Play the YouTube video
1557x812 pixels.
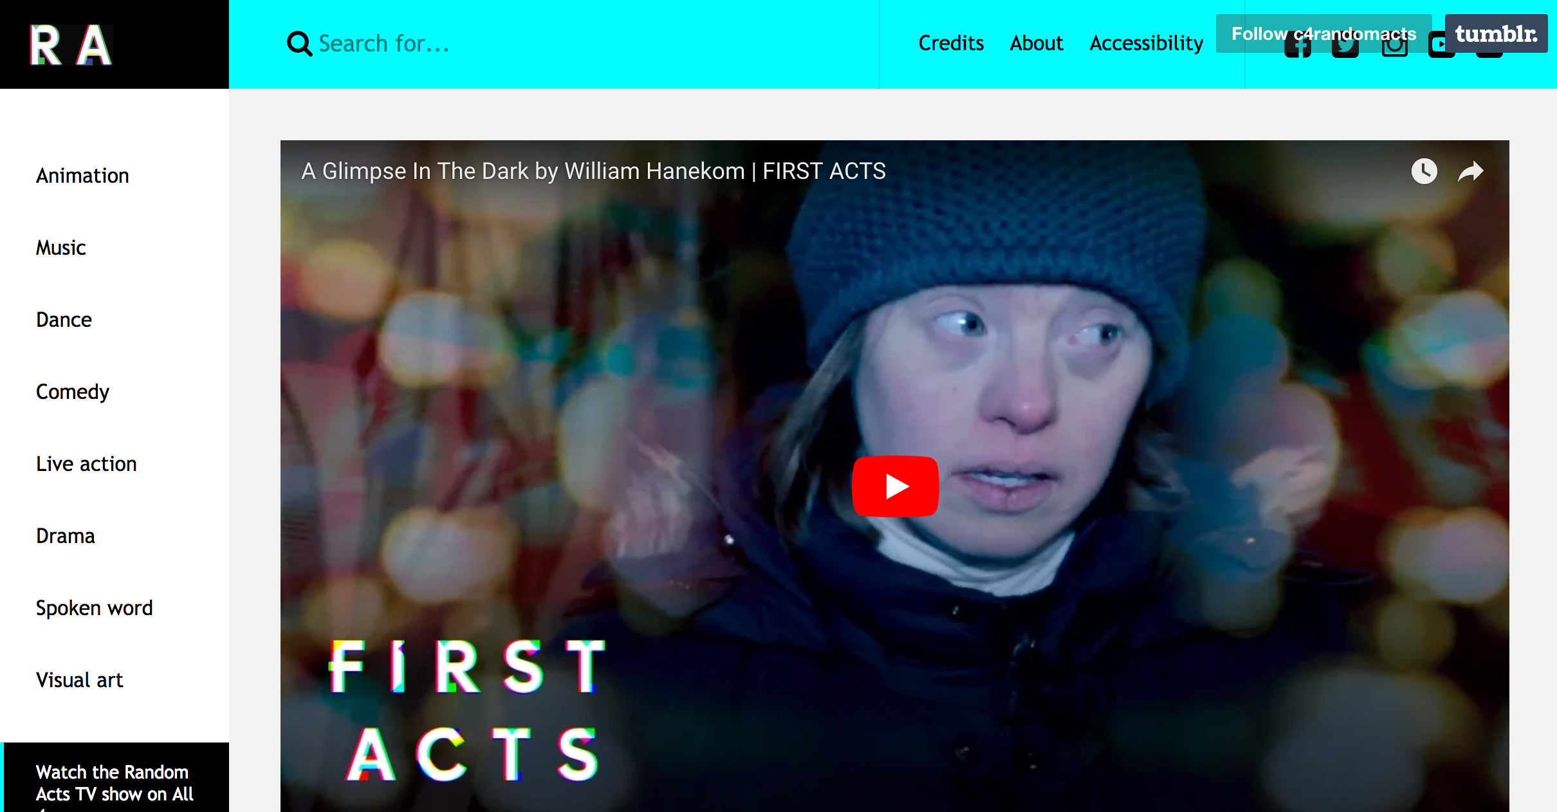pyautogui.click(x=895, y=486)
